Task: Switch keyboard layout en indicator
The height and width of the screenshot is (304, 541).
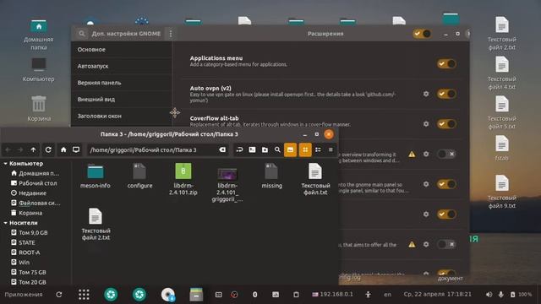Action: coord(387,295)
